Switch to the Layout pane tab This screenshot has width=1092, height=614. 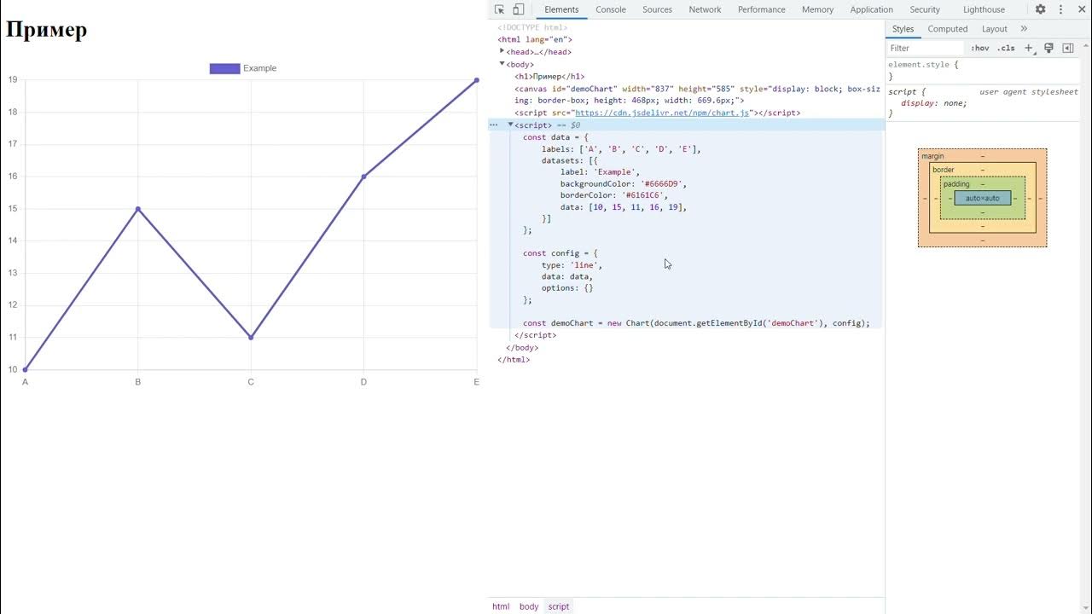[995, 29]
